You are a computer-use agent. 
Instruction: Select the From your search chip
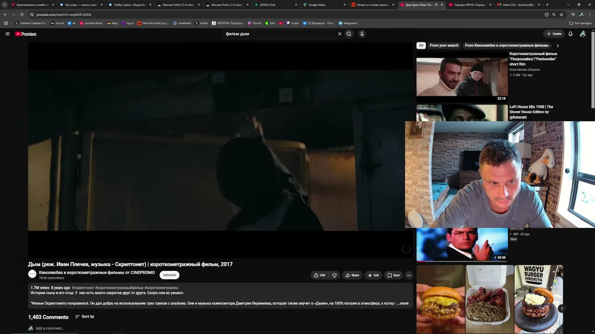point(444,45)
